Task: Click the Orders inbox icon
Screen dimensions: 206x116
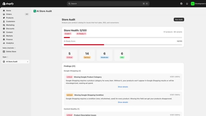Action: pyautogui.click(x=4, y=14)
